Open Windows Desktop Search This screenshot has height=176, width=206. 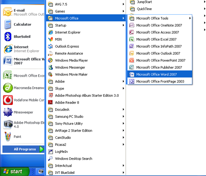click(86, 159)
